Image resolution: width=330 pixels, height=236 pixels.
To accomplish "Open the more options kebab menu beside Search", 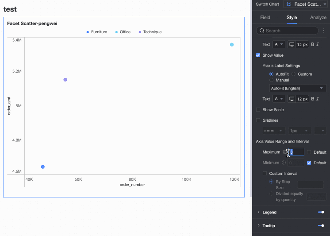I will (x=324, y=31).
